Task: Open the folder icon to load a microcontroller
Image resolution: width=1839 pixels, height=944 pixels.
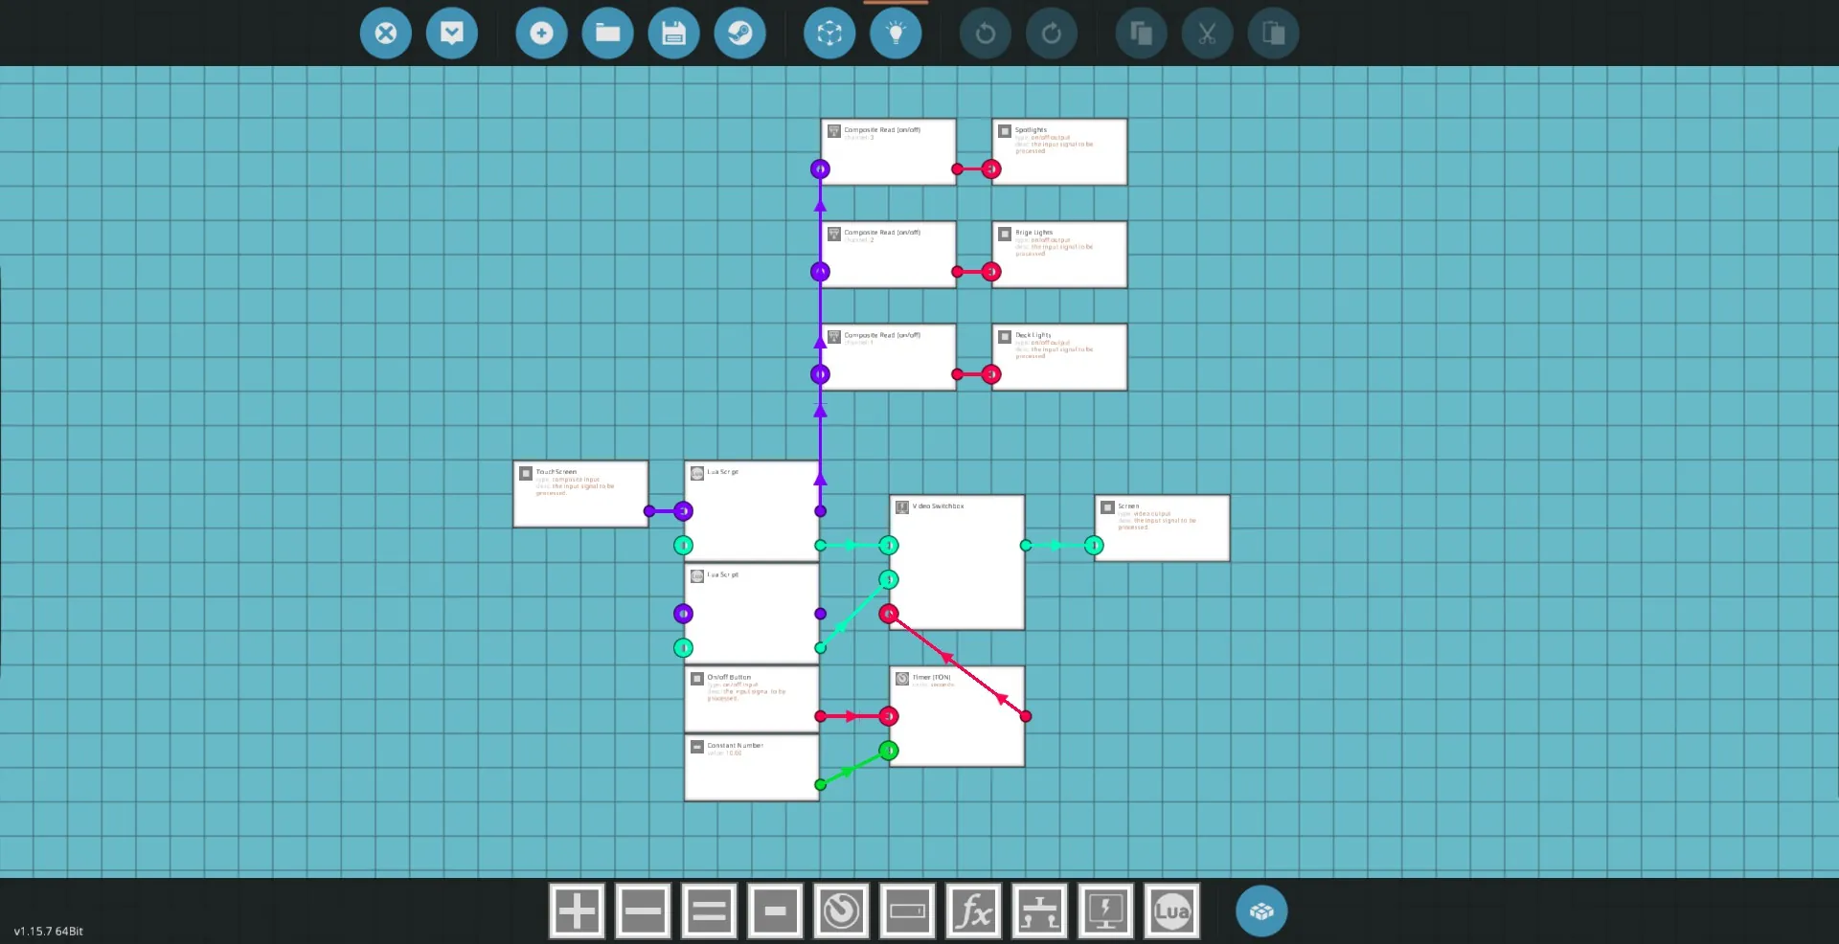Action: click(607, 34)
